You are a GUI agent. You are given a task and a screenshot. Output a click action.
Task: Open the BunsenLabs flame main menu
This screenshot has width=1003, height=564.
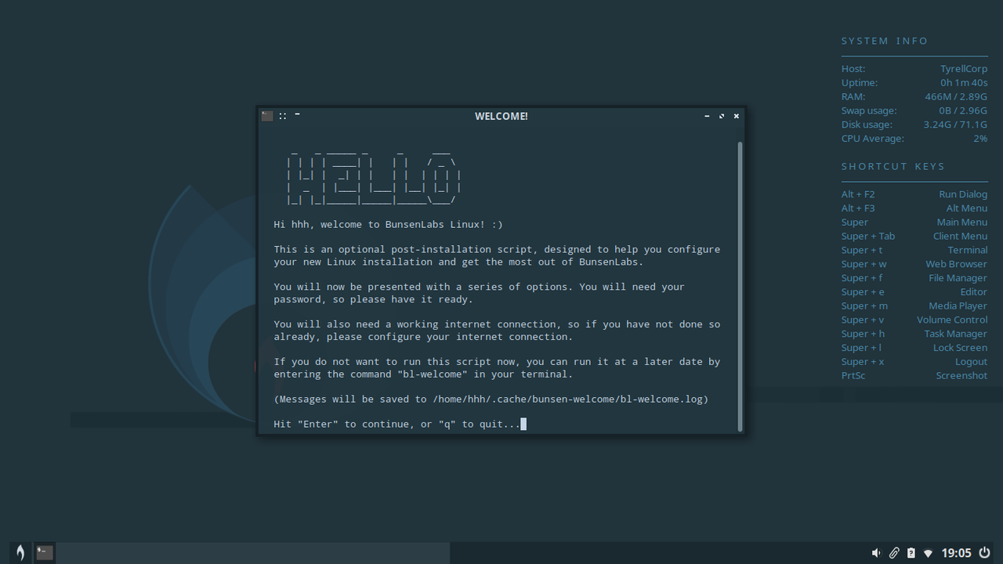pos(20,552)
